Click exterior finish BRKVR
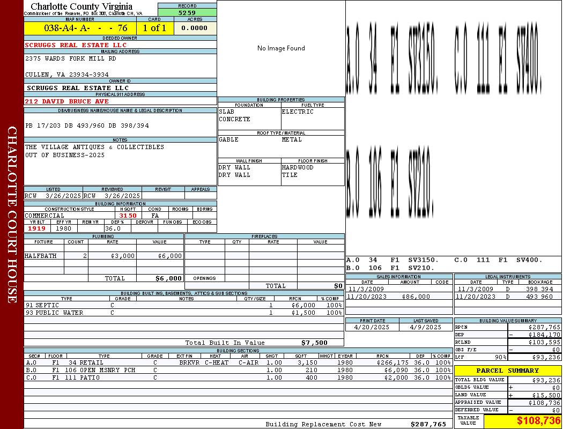The width and height of the screenshot is (563, 429). 189,363
